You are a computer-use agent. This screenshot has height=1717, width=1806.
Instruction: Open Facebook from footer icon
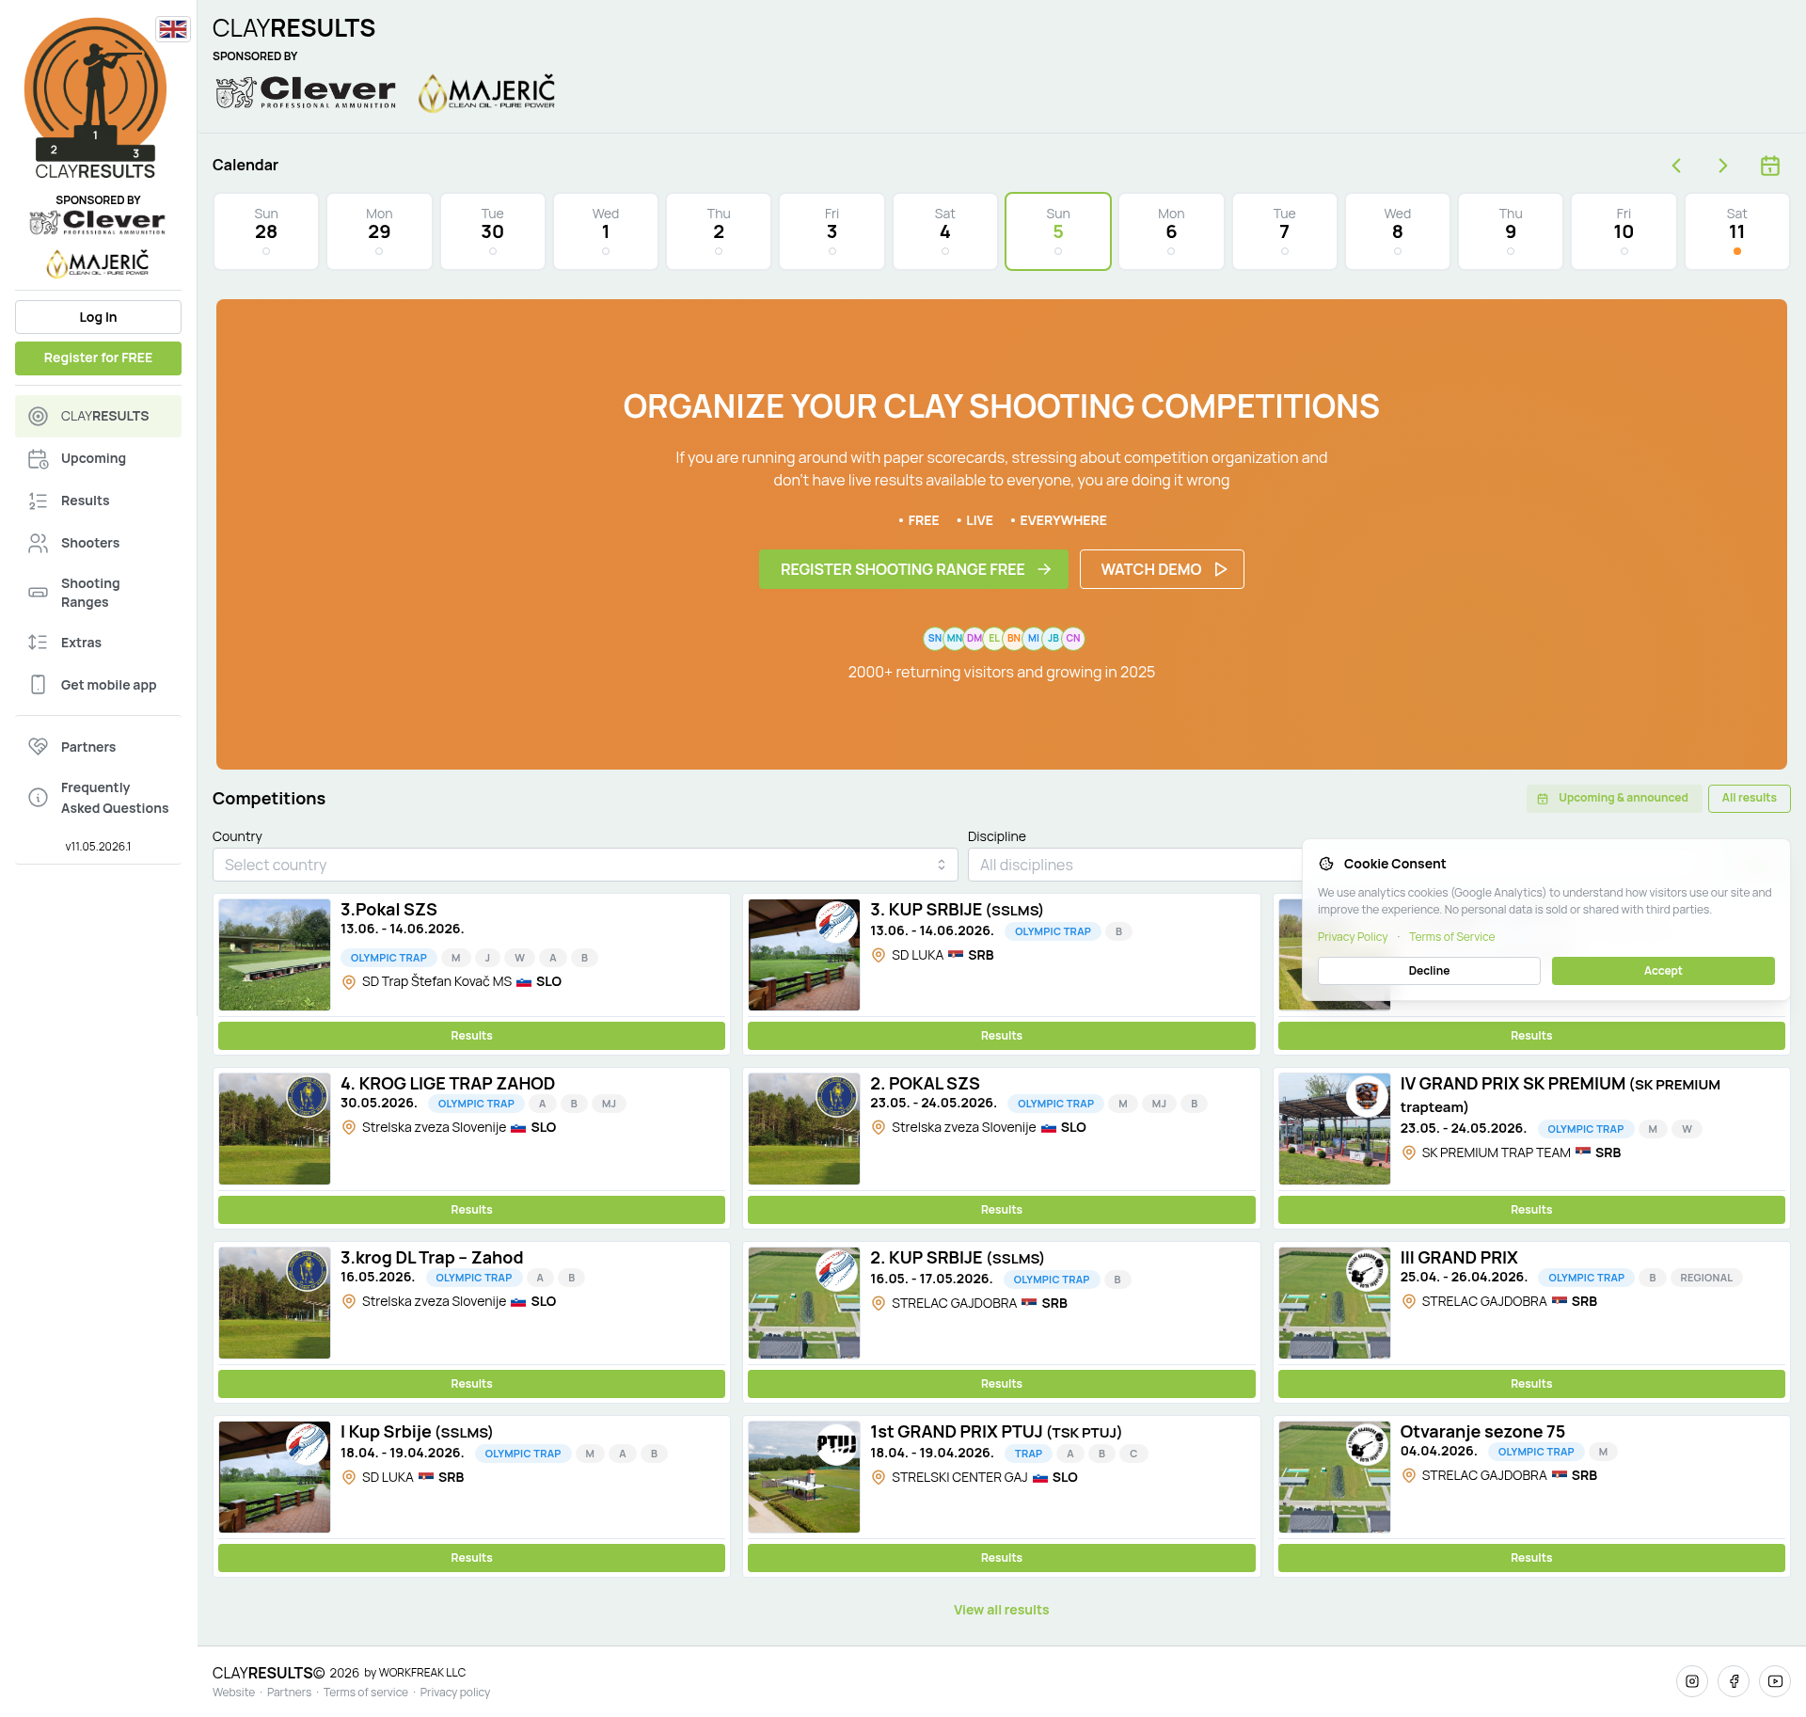1734,1681
